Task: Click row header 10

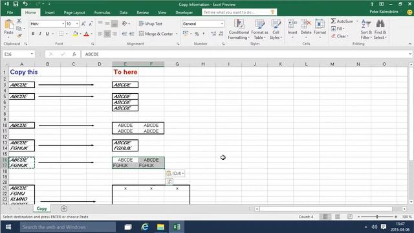Action: point(5,125)
